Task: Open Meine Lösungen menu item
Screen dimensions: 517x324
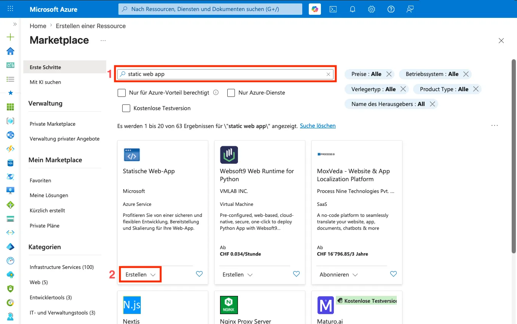Action: pos(49,195)
